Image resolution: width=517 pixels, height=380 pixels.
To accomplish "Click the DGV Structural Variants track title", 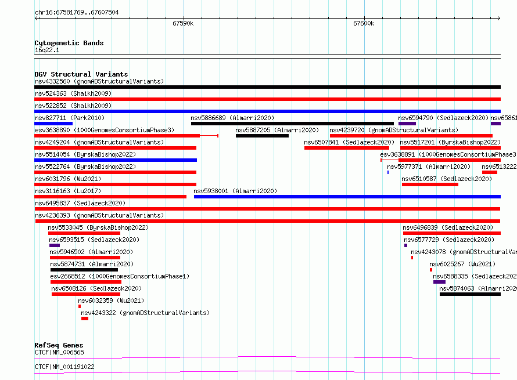I will pyautogui.click(x=81, y=74).
